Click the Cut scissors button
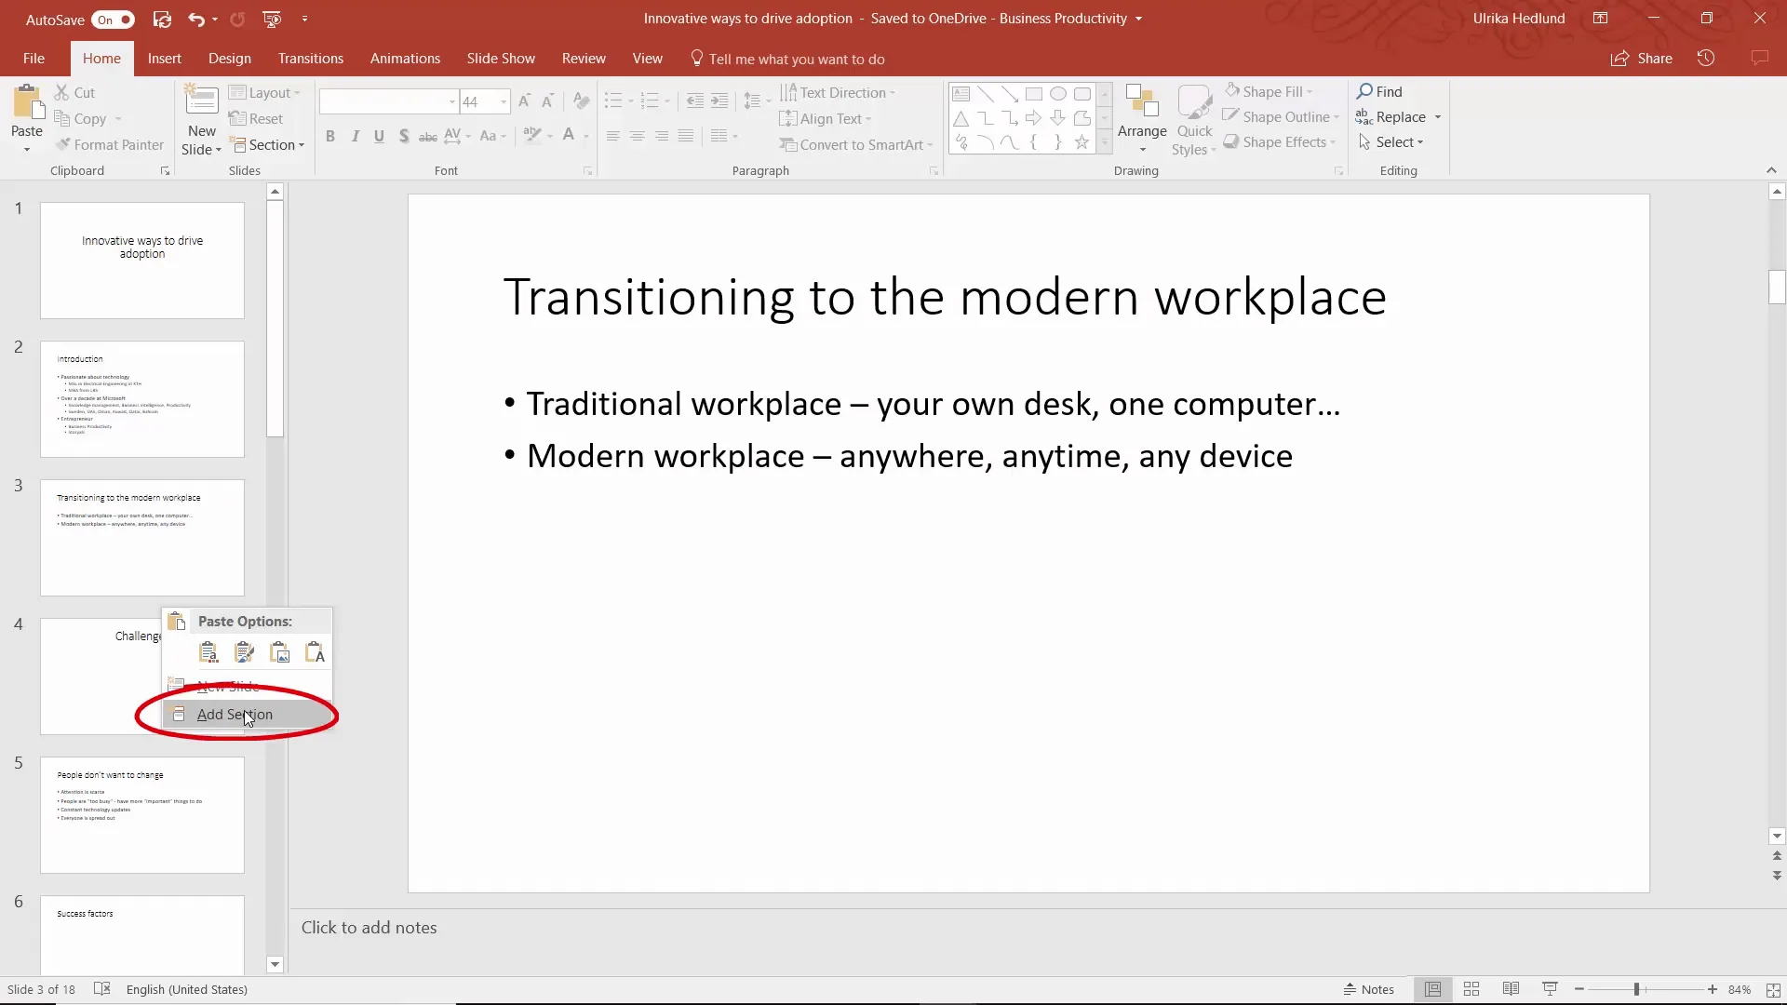The height and width of the screenshot is (1005, 1787). [x=74, y=92]
